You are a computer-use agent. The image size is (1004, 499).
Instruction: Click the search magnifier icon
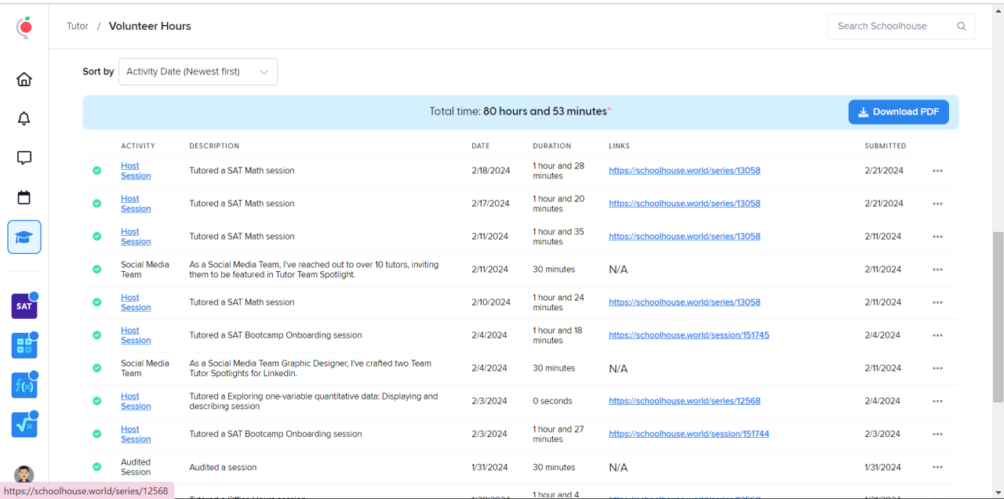coord(962,26)
